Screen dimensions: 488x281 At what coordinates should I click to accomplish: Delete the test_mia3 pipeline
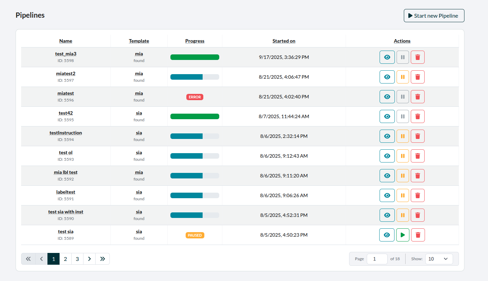coord(417,57)
